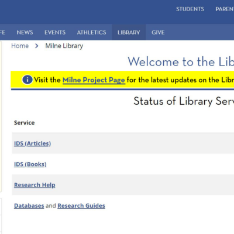Follow the Milne Project Page link
Screen dimensions: 234x234
[94, 80]
